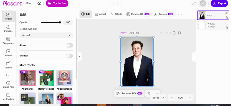Switch to the Effects tab

click(116, 14)
